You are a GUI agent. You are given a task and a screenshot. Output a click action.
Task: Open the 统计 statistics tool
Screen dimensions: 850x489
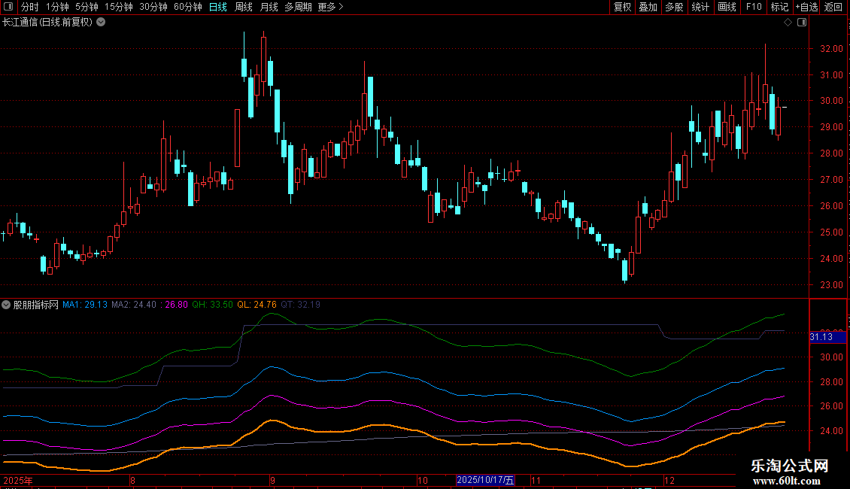700,8
